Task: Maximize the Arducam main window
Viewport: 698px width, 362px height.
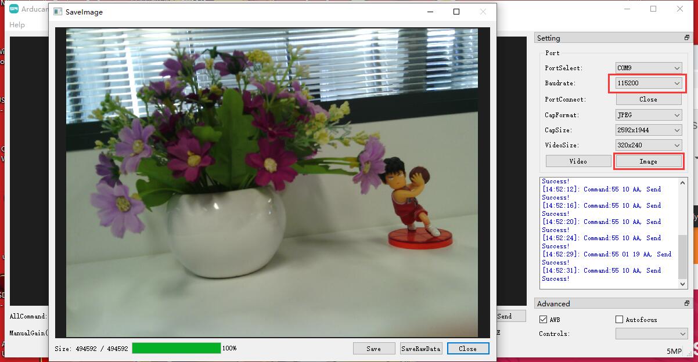Action: (x=653, y=9)
